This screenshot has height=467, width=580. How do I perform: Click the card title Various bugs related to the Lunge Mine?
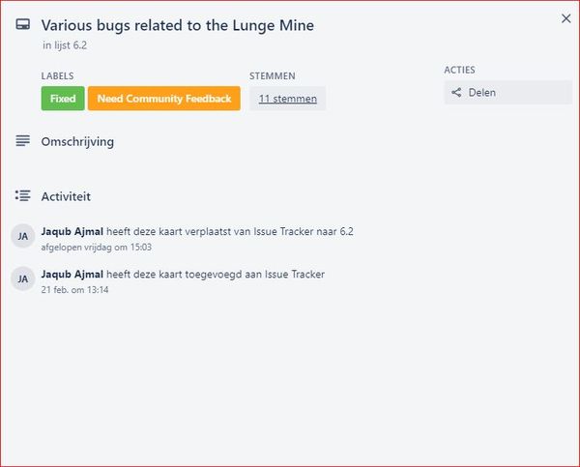pyautogui.click(x=178, y=25)
